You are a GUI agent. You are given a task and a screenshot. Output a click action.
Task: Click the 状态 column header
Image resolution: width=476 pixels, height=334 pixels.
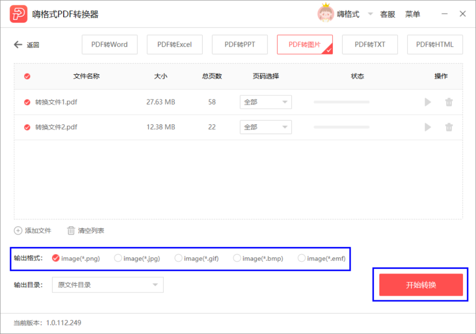click(x=357, y=76)
